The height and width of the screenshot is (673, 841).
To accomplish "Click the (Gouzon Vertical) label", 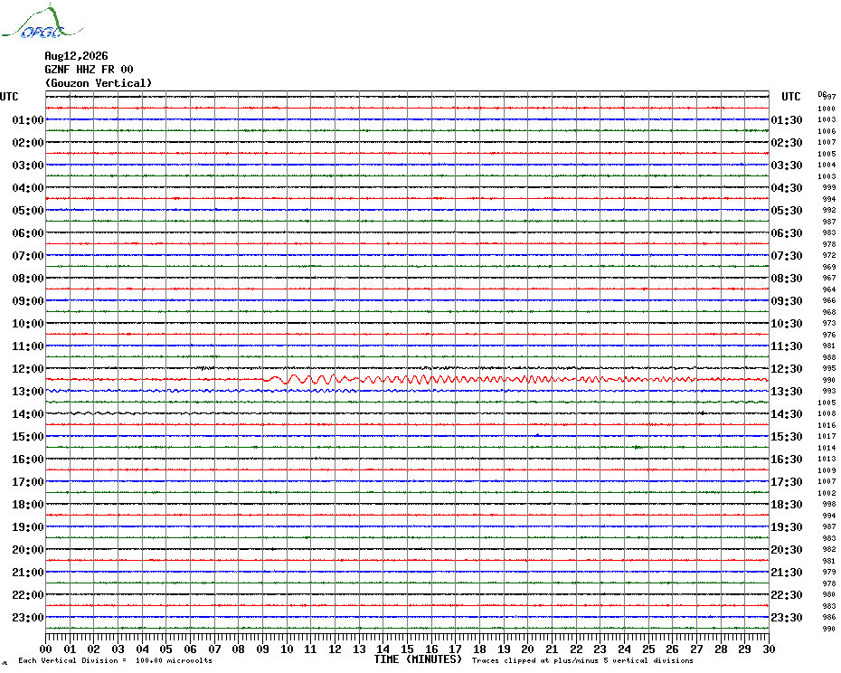I will pos(99,83).
